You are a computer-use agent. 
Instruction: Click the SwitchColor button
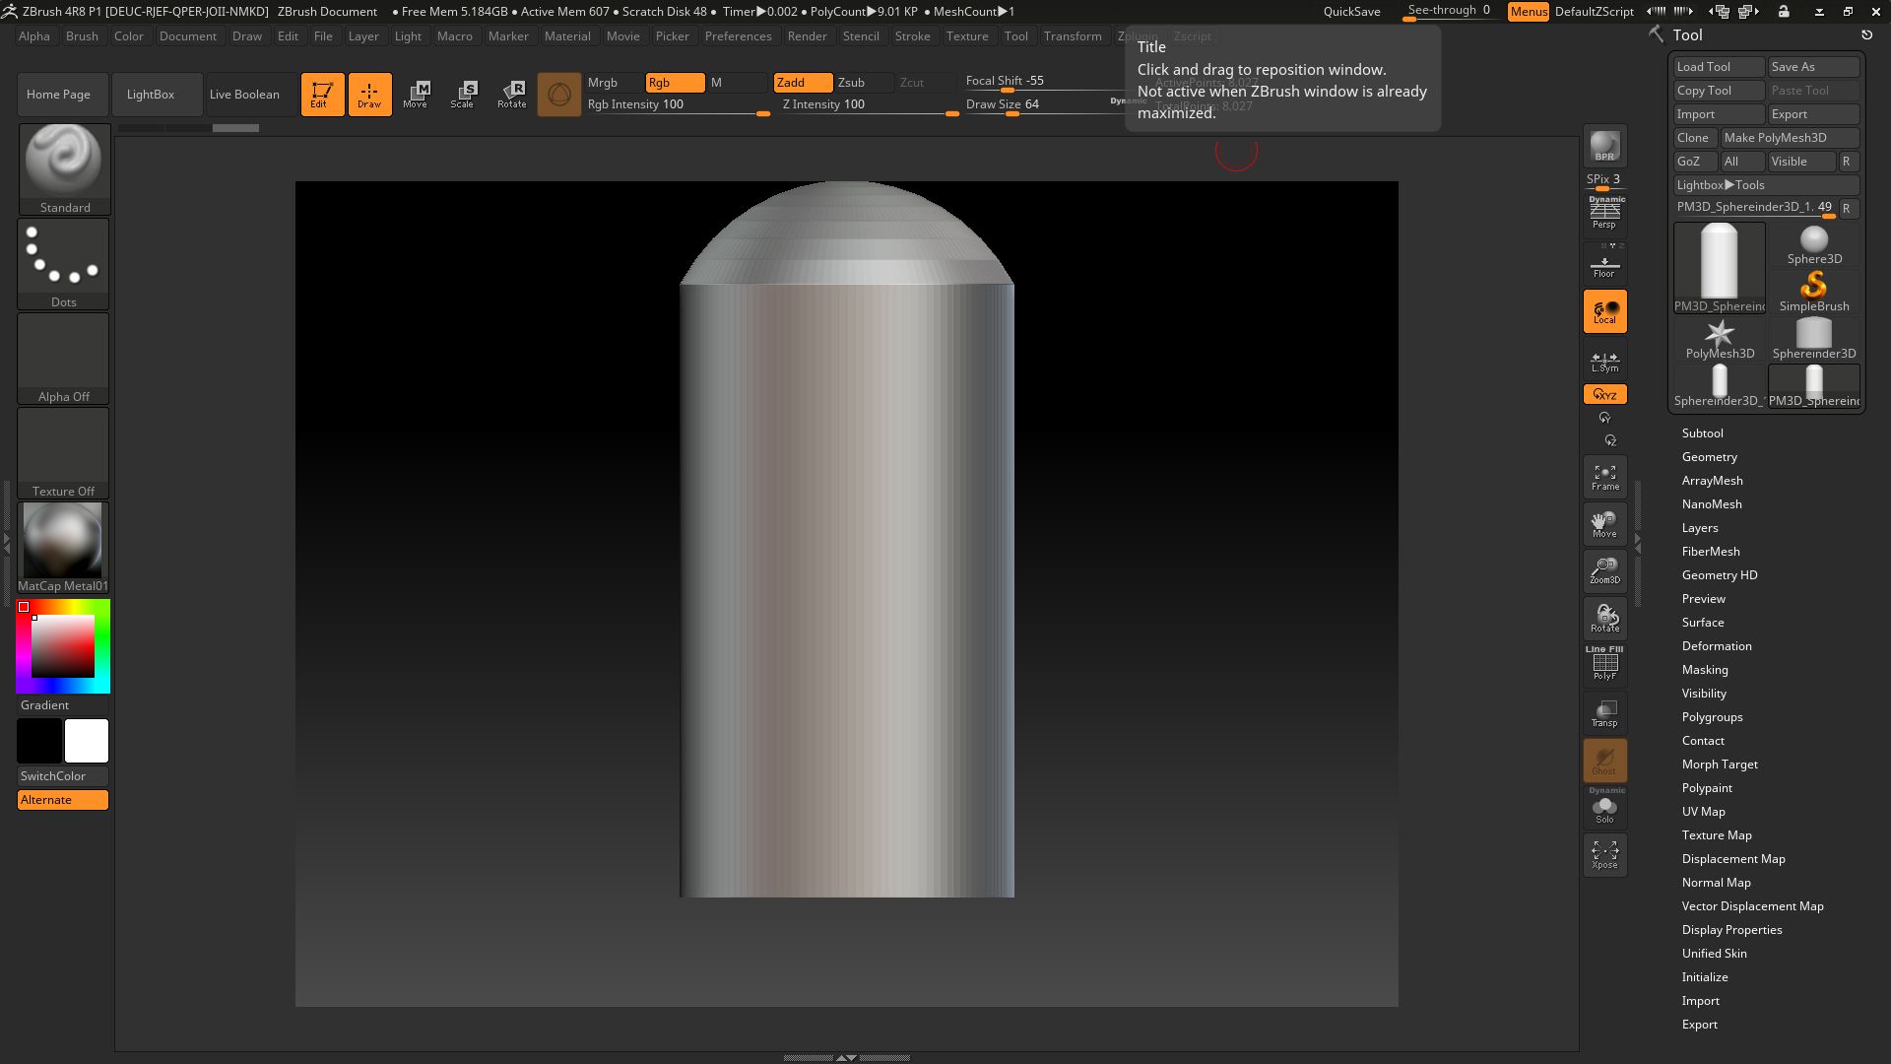coord(63,776)
